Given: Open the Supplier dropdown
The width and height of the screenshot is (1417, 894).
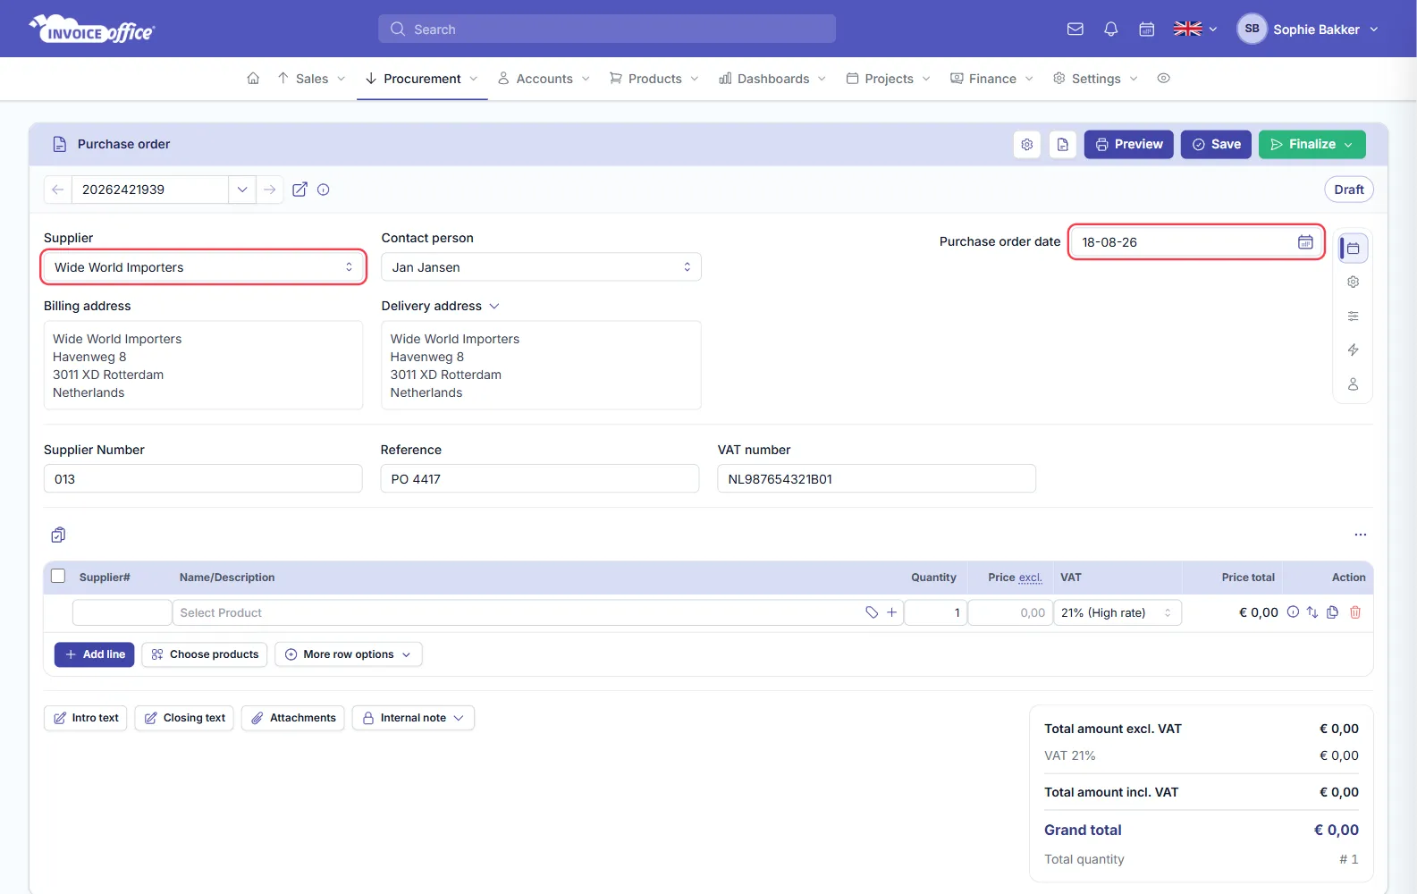Looking at the screenshot, I should pos(204,267).
